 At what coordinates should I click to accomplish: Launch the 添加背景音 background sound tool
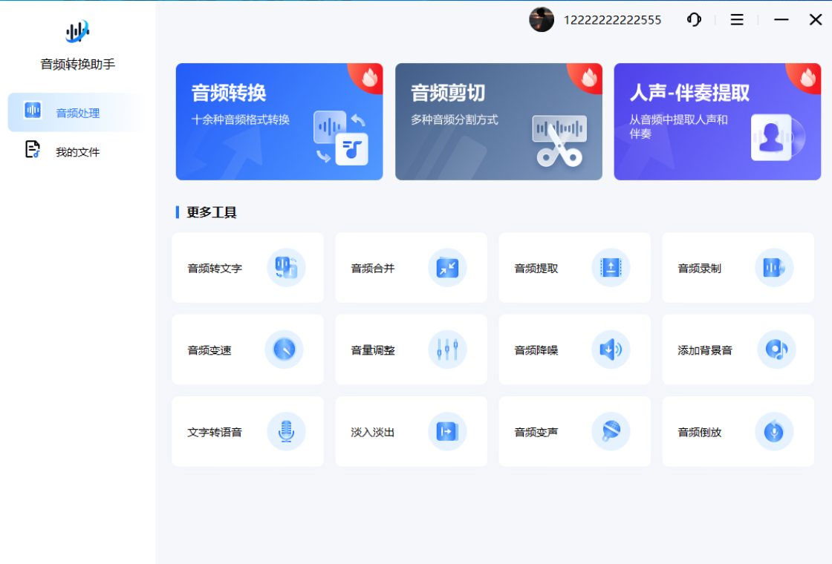pyautogui.click(x=738, y=350)
